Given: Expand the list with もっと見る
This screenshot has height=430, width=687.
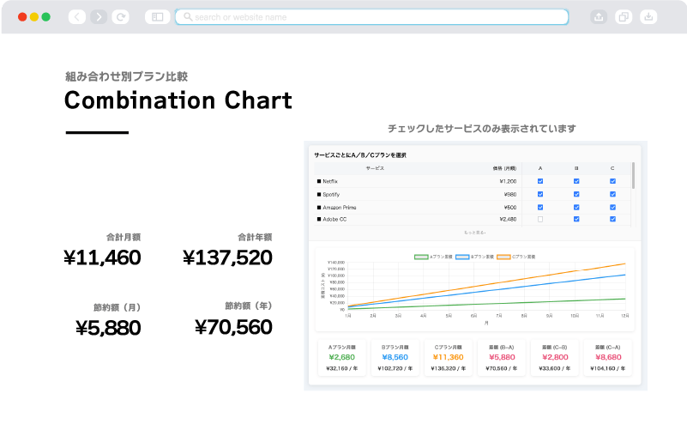Looking at the screenshot, I should click(474, 233).
